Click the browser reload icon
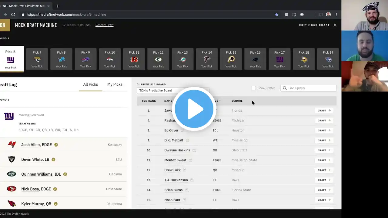 (13, 15)
